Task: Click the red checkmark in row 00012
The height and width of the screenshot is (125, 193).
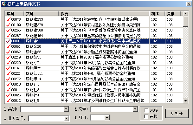Action: [x=8, y=101]
